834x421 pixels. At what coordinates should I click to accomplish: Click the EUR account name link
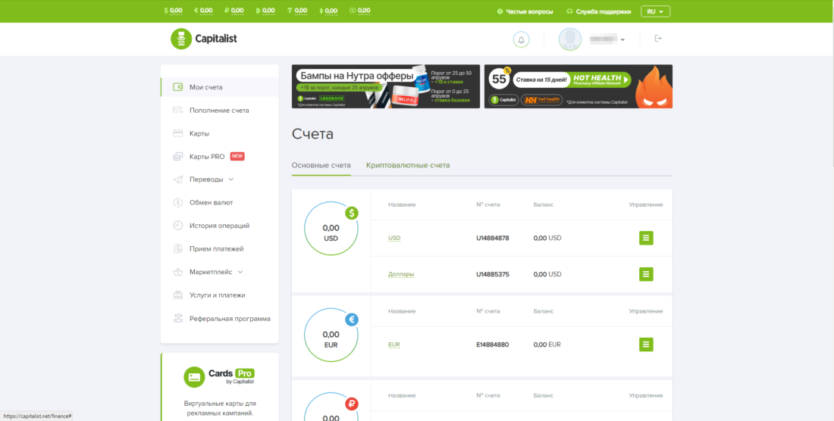(393, 345)
